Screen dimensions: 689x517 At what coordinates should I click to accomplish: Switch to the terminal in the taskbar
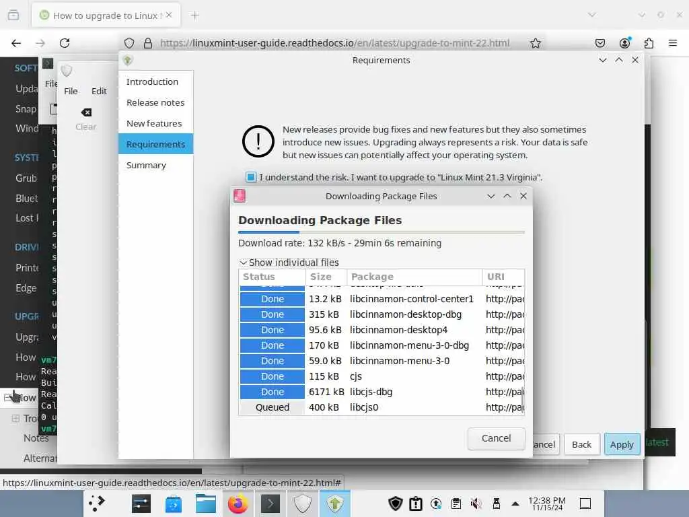click(x=270, y=504)
